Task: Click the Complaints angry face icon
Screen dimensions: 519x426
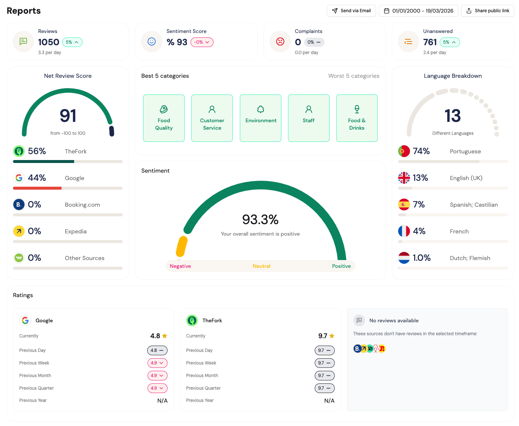Action: pos(280,41)
